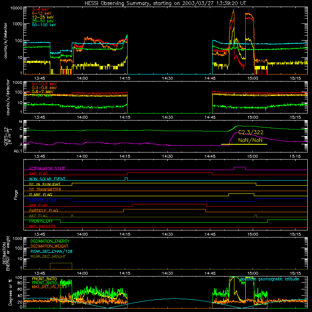The image size is (312, 312).
Task: Select the GAP_FLAG label
Action: click(38, 174)
